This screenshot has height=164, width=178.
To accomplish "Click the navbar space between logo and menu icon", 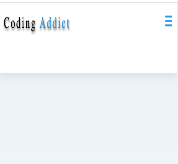I will coord(117,22).
